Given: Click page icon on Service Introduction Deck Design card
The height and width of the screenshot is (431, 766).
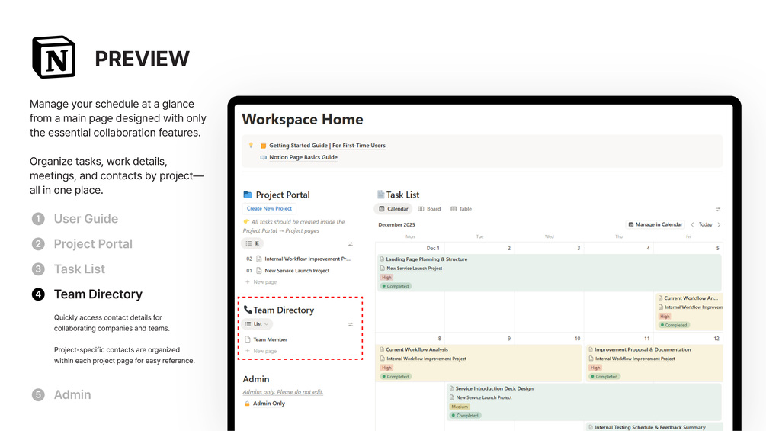Looking at the screenshot, I should 452,388.
